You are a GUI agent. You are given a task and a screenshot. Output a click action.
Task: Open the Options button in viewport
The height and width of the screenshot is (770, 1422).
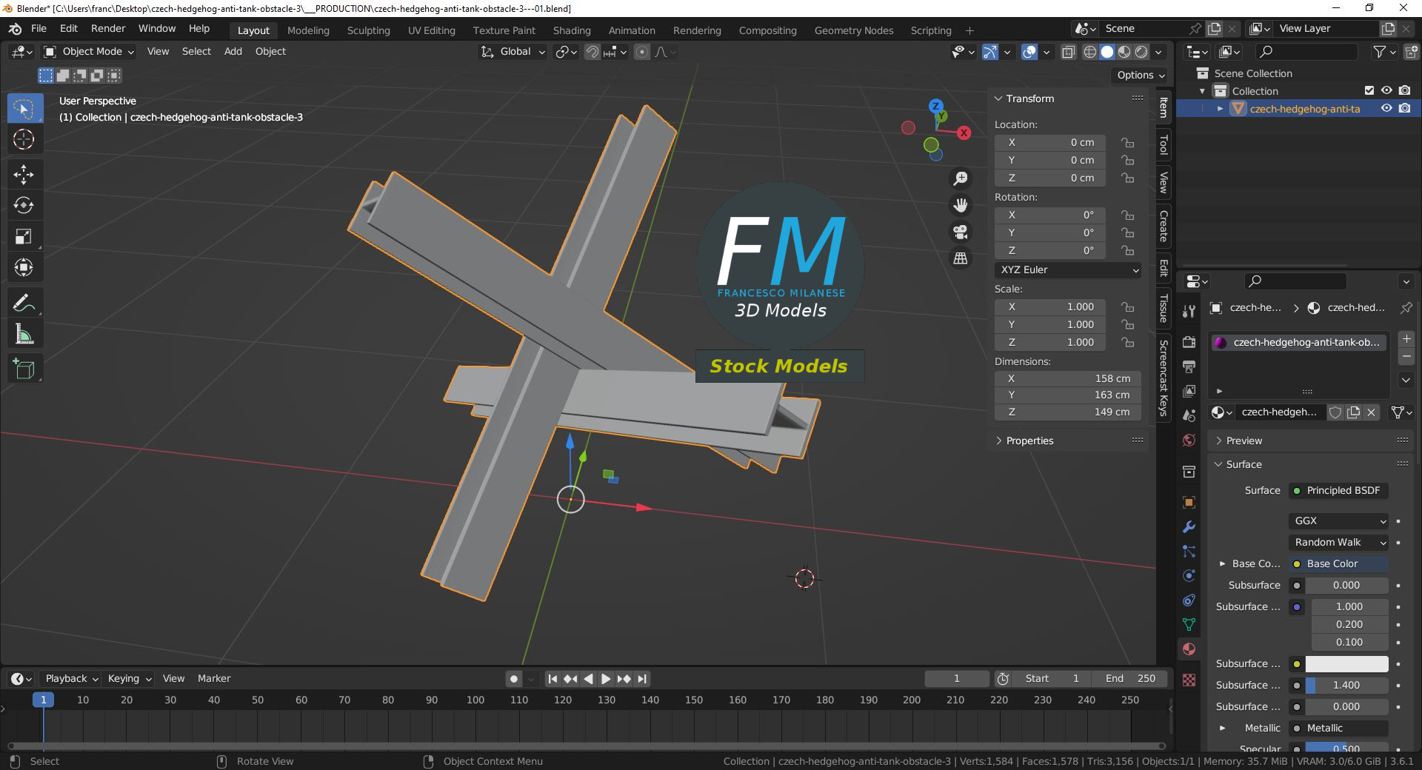(1141, 75)
